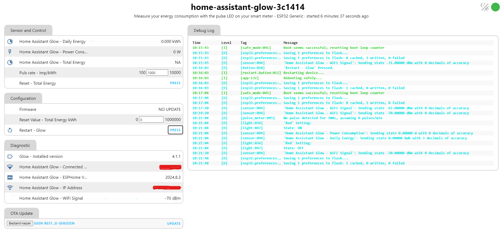Click the [pulse_meter:095] log tag

(258, 118)
